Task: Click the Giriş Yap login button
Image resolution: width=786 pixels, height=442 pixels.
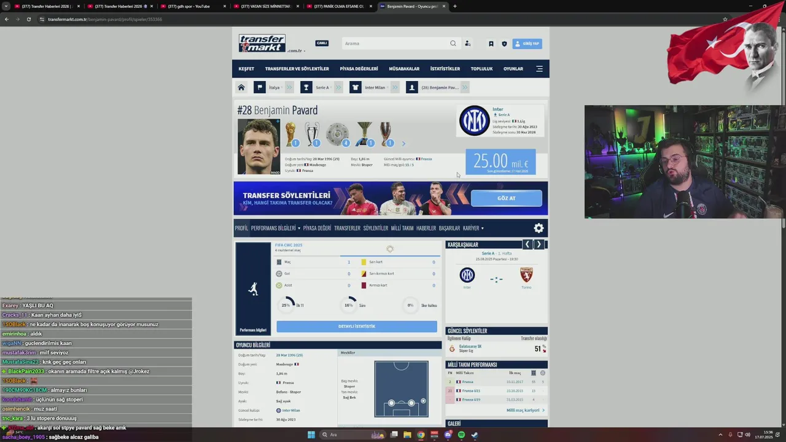Action: coord(527,44)
